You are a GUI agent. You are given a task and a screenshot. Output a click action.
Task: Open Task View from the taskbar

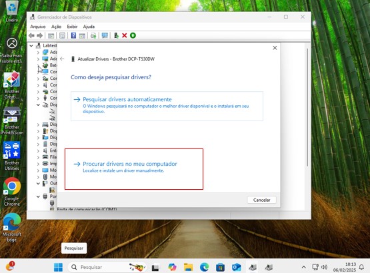(155, 268)
